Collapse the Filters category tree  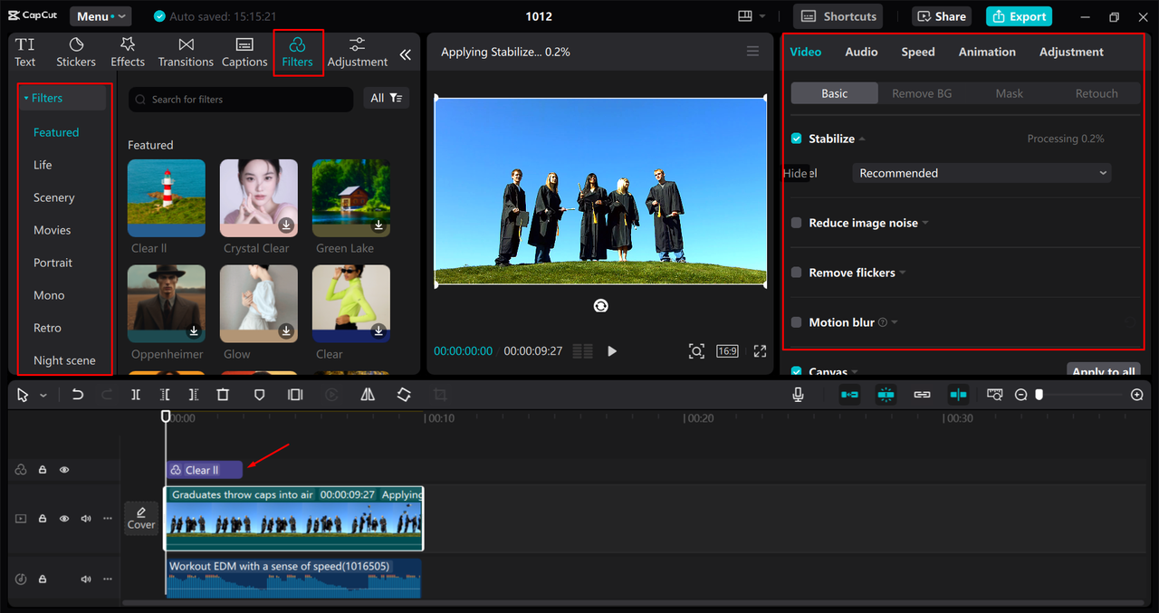tap(26, 98)
